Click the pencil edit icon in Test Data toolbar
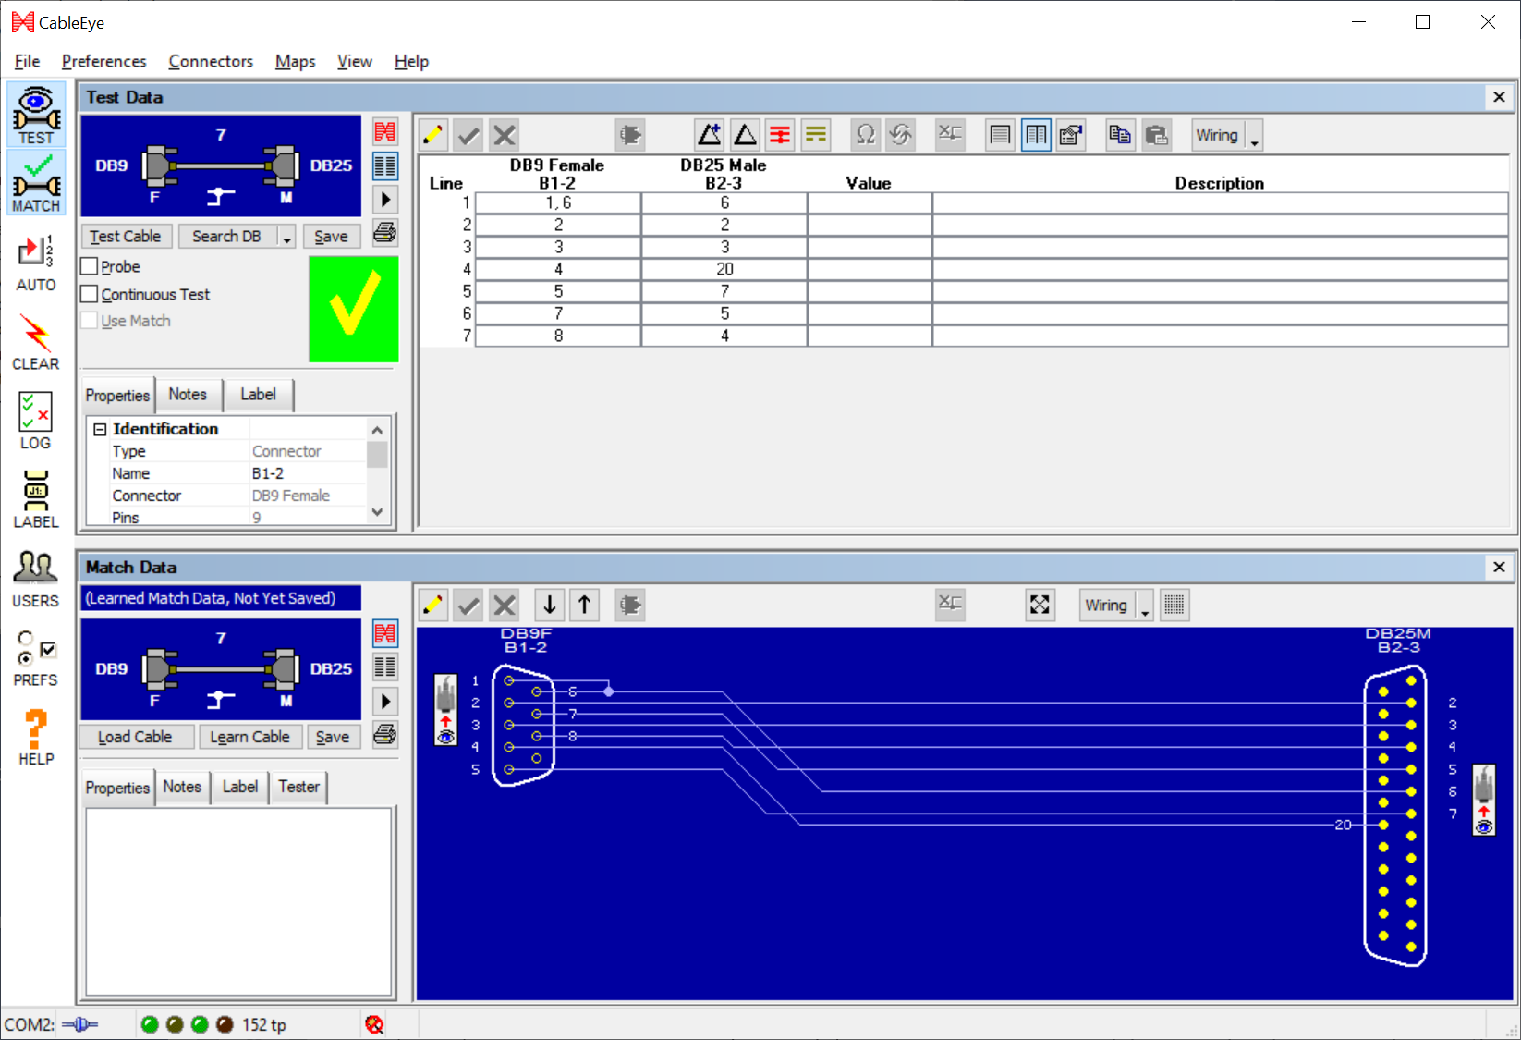 [433, 135]
